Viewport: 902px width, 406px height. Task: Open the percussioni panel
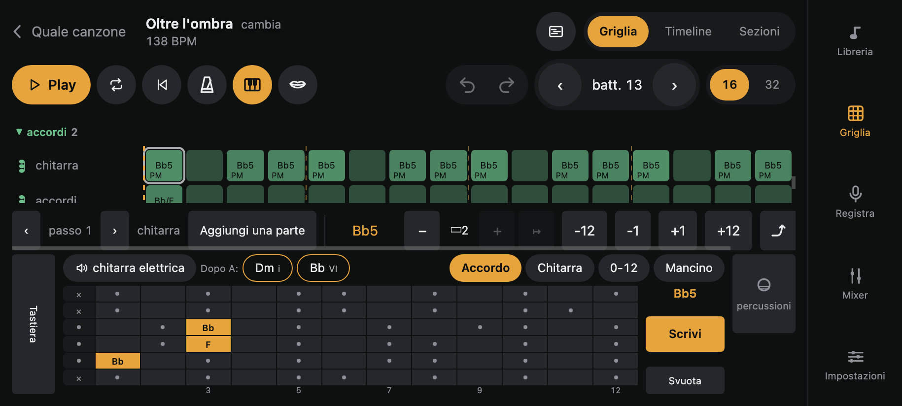point(764,294)
